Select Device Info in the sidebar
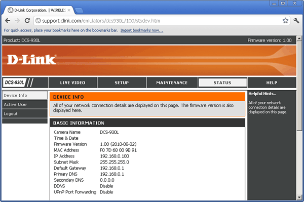 click(25, 95)
